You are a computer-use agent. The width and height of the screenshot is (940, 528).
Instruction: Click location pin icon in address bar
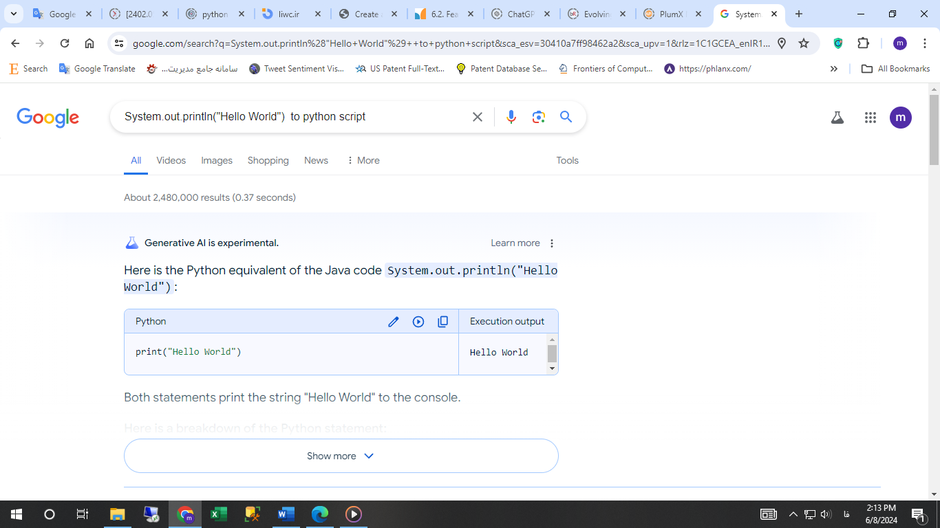coord(782,43)
